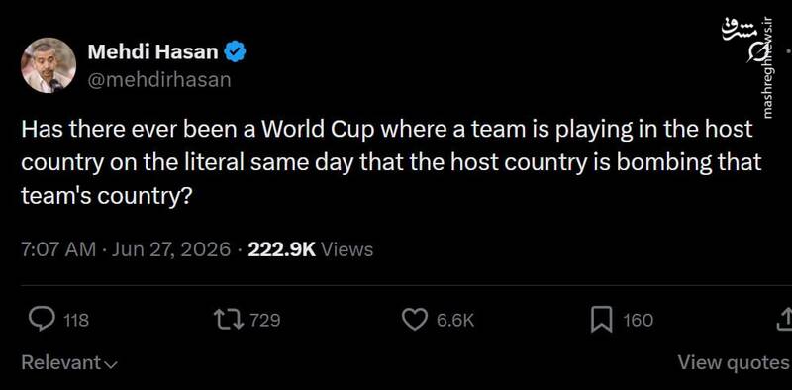792x390 pixels.
Task: Open Mehdi Hasan's profile picture
Action: pos(49,65)
